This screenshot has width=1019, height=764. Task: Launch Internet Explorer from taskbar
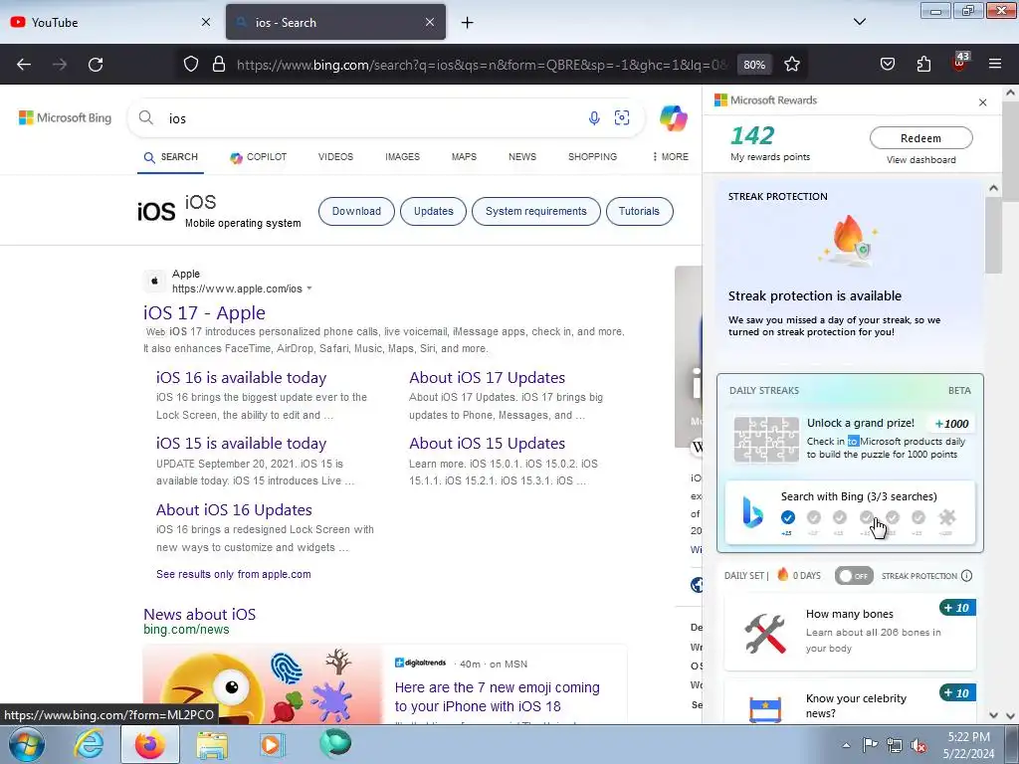[88, 744]
